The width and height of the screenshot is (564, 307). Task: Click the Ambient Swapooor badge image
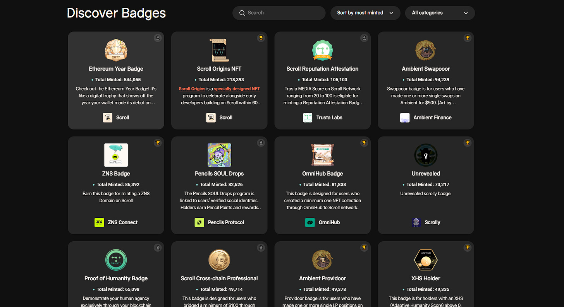point(426,50)
